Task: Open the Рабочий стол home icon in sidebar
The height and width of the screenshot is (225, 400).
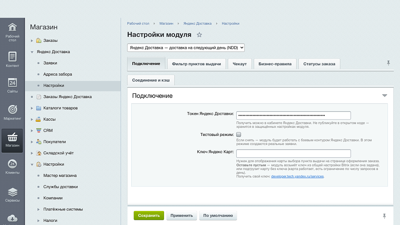Action: point(12,27)
